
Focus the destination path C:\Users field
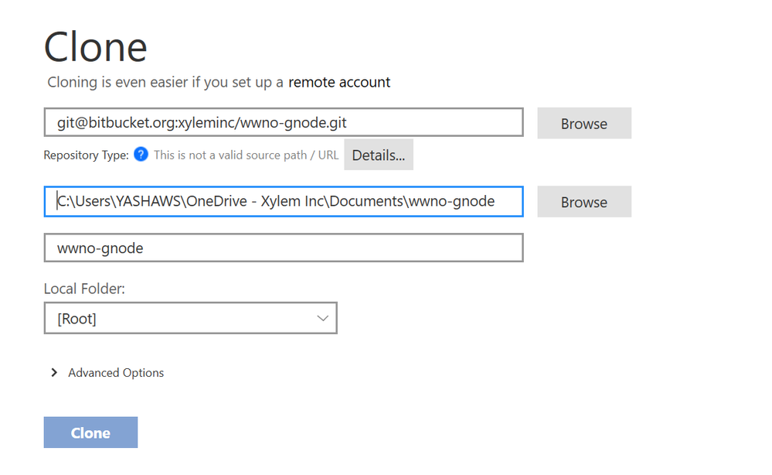coord(284,201)
